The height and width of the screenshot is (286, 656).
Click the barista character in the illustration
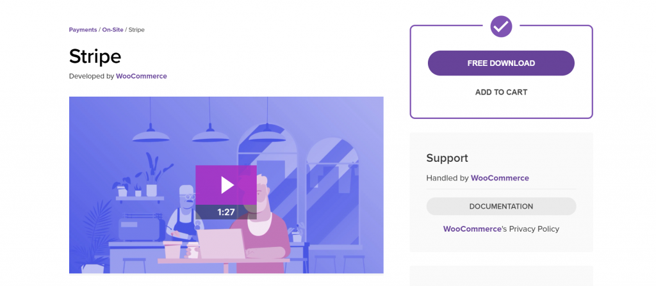(183, 213)
